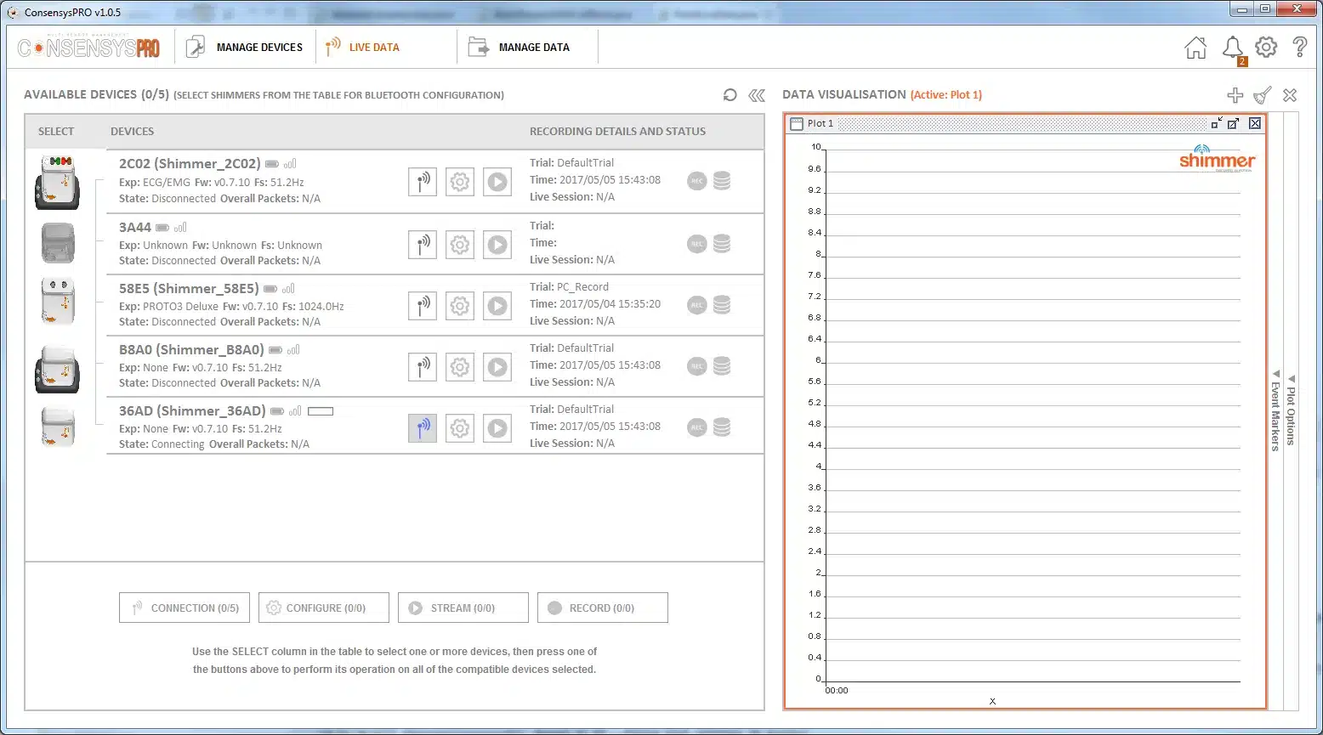Click the Record (0/0) button
Image resolution: width=1323 pixels, height=735 pixels.
[603, 608]
